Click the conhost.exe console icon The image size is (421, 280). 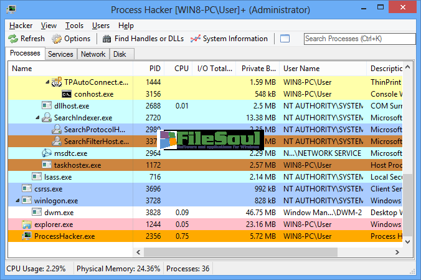(67, 94)
